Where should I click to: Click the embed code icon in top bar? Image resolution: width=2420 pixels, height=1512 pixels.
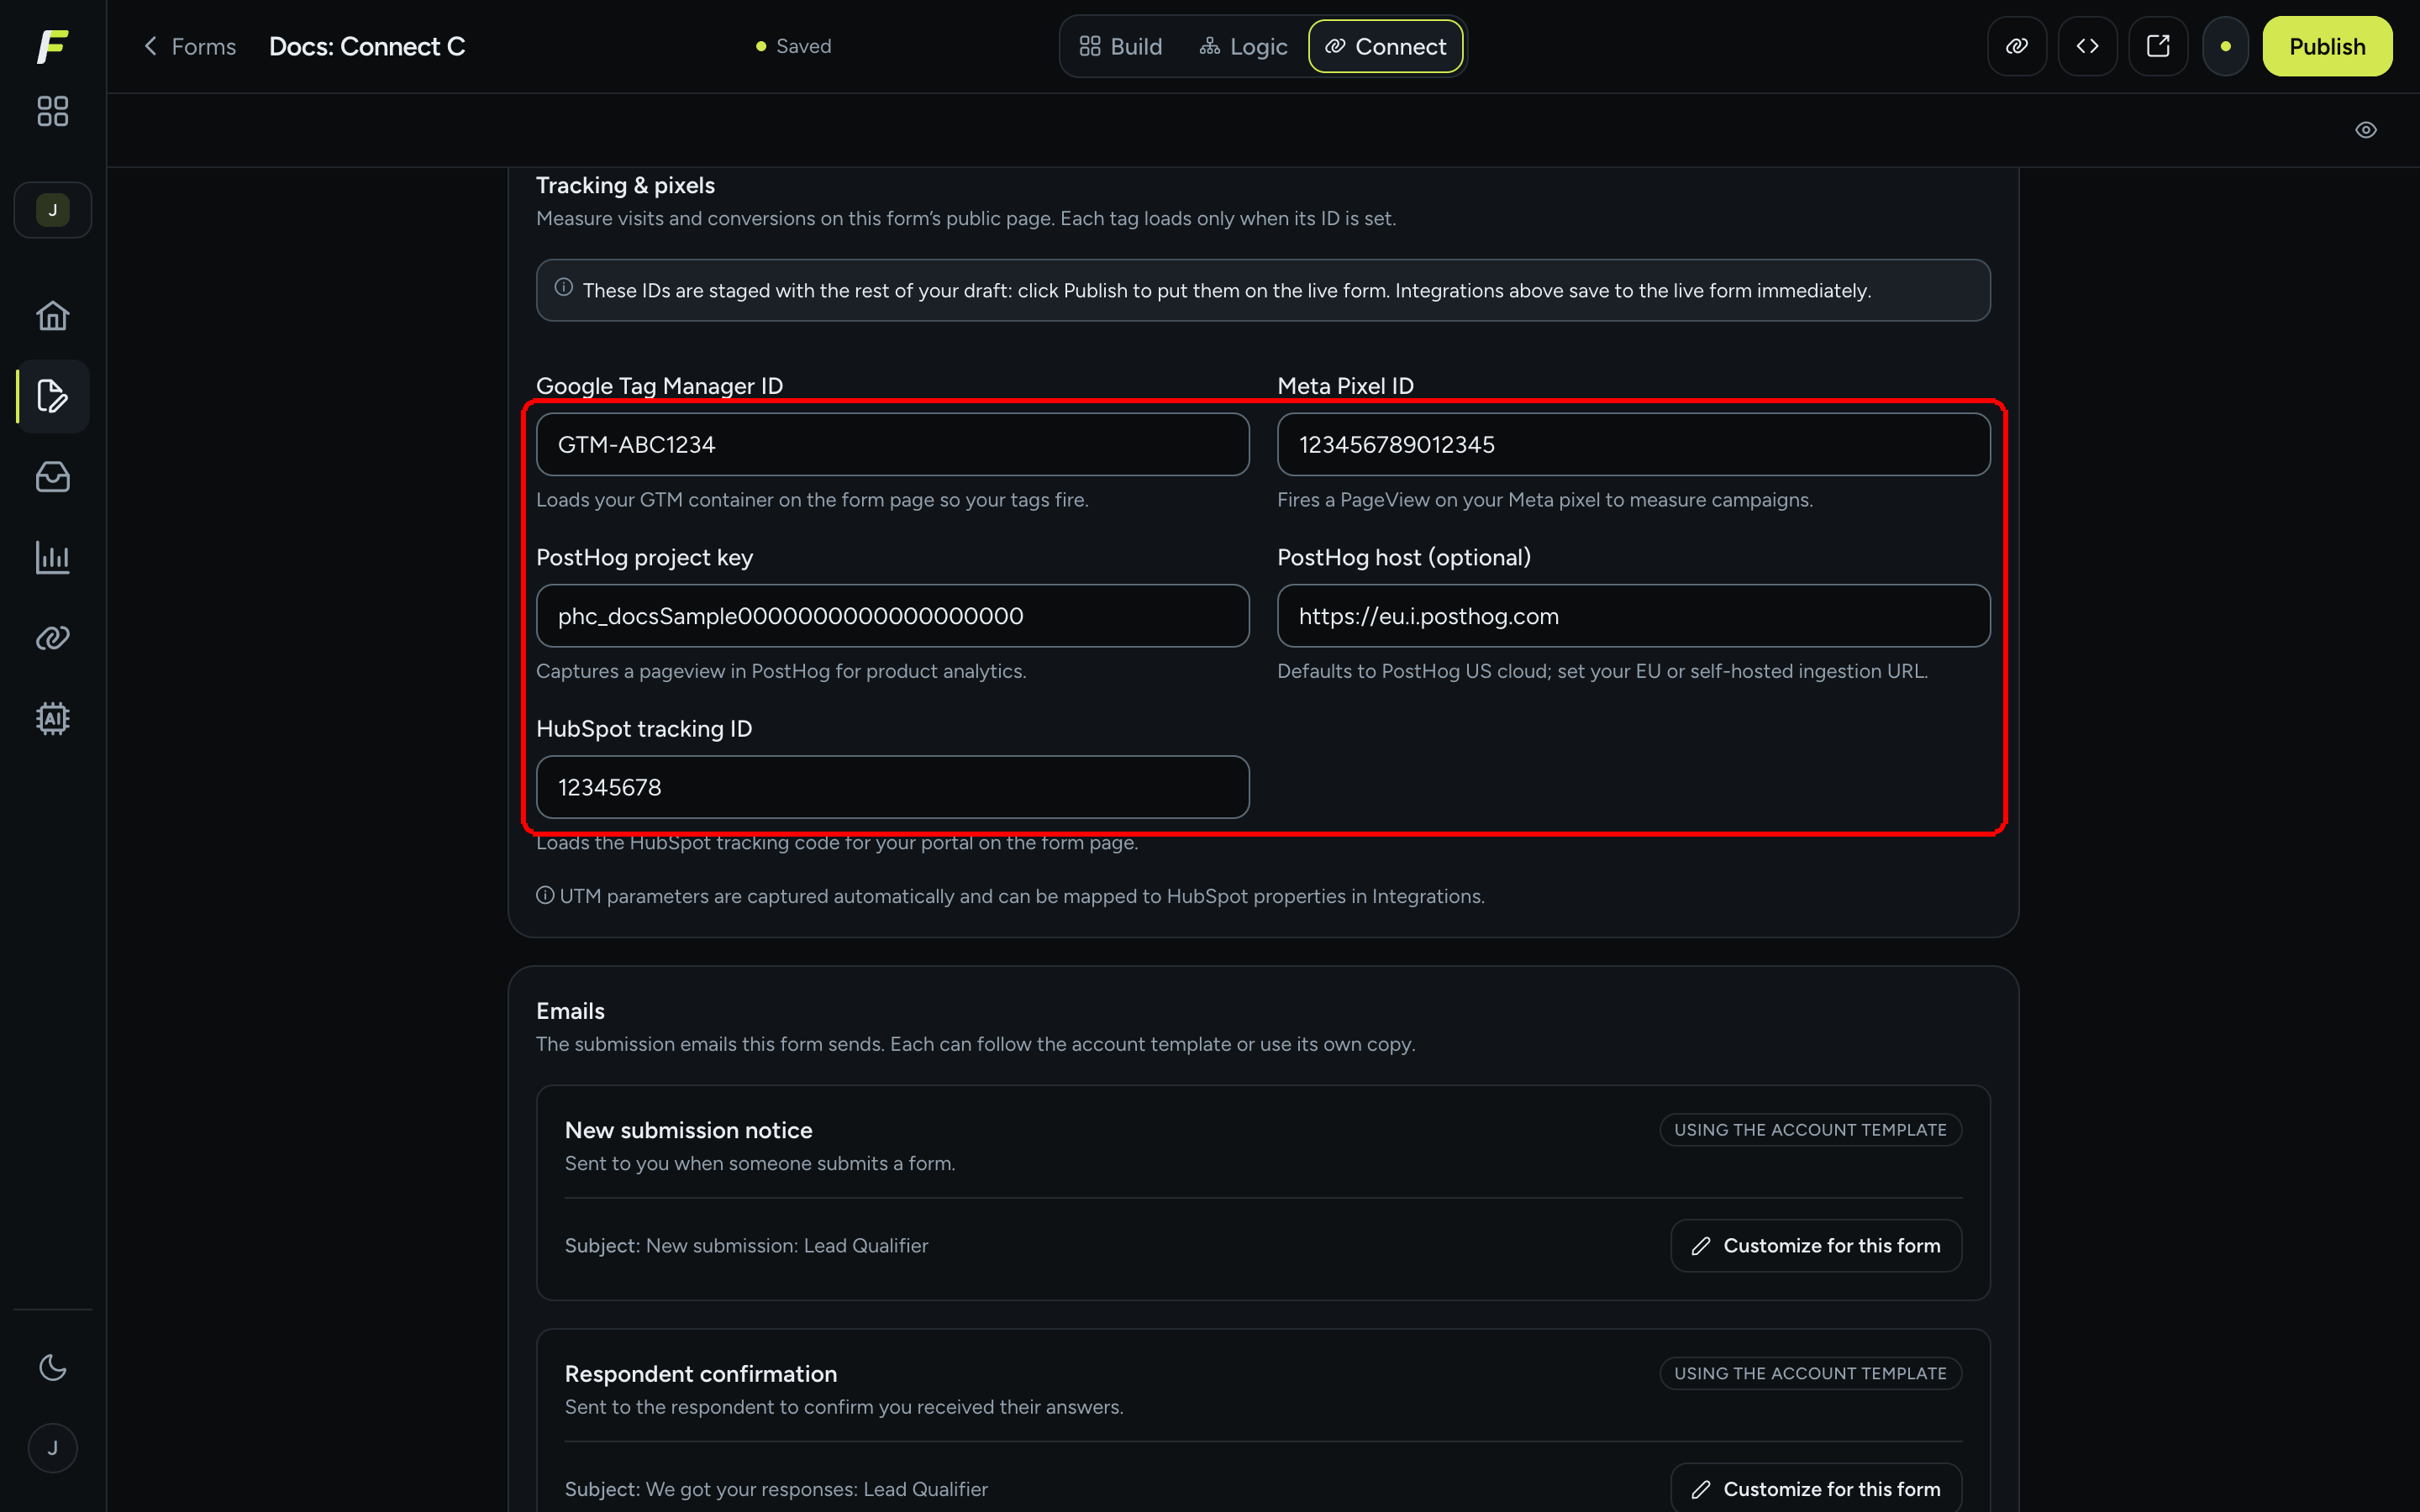2087,46
